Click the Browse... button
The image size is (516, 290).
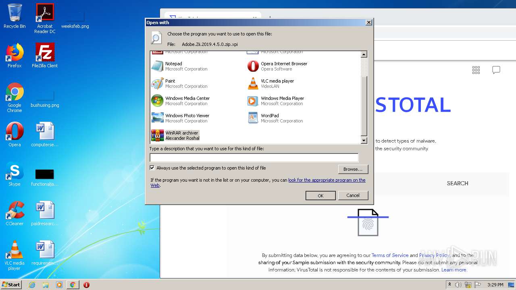point(353,169)
